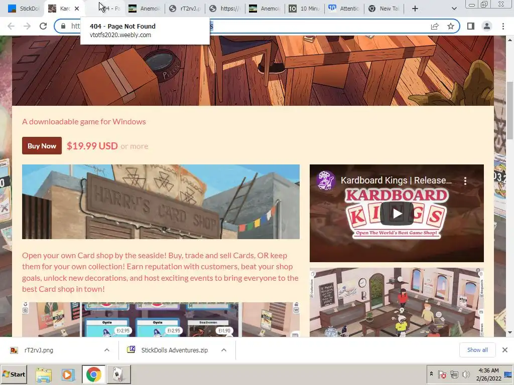Click the Chrome taskbar icon

[x=93, y=374]
